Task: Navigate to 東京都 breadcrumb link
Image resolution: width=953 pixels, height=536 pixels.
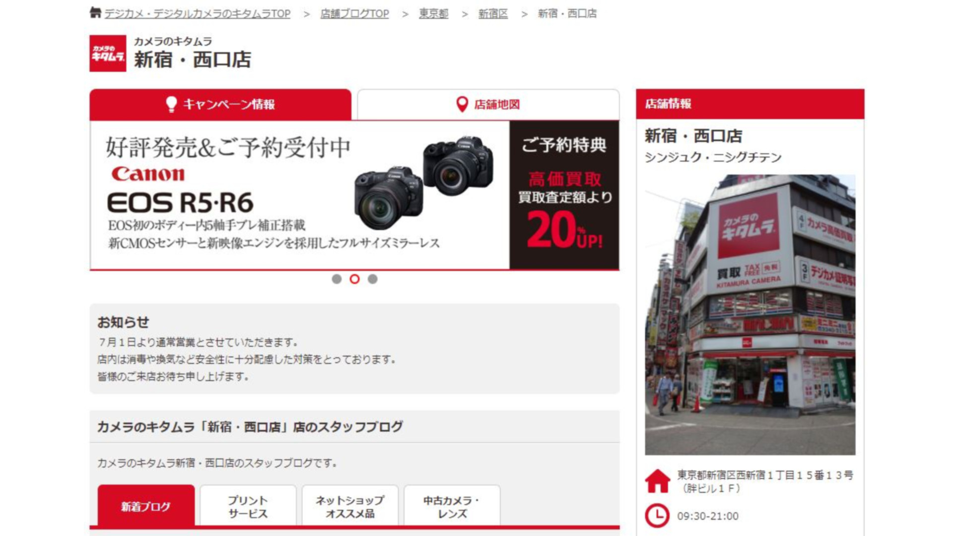Action: pos(433,13)
